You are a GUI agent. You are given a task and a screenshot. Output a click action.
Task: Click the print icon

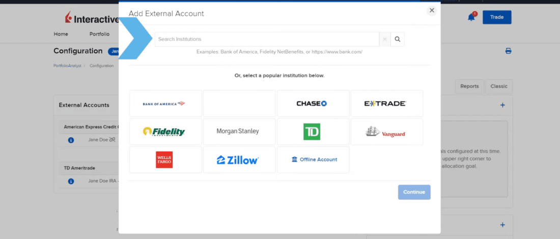[508, 51]
